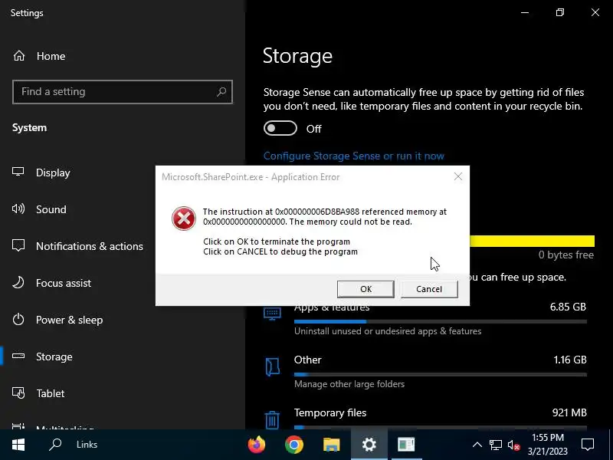The image size is (613, 460).
Task: Click the Microsoft.SharePoint.exe dialog title
Action: [x=251, y=177]
